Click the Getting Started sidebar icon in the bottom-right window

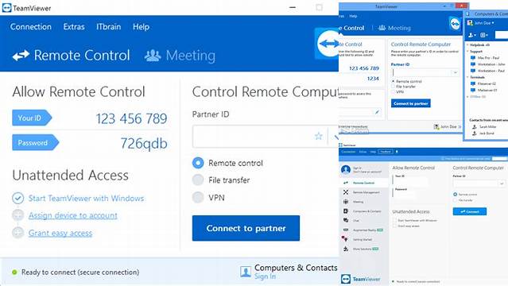[x=345, y=239]
